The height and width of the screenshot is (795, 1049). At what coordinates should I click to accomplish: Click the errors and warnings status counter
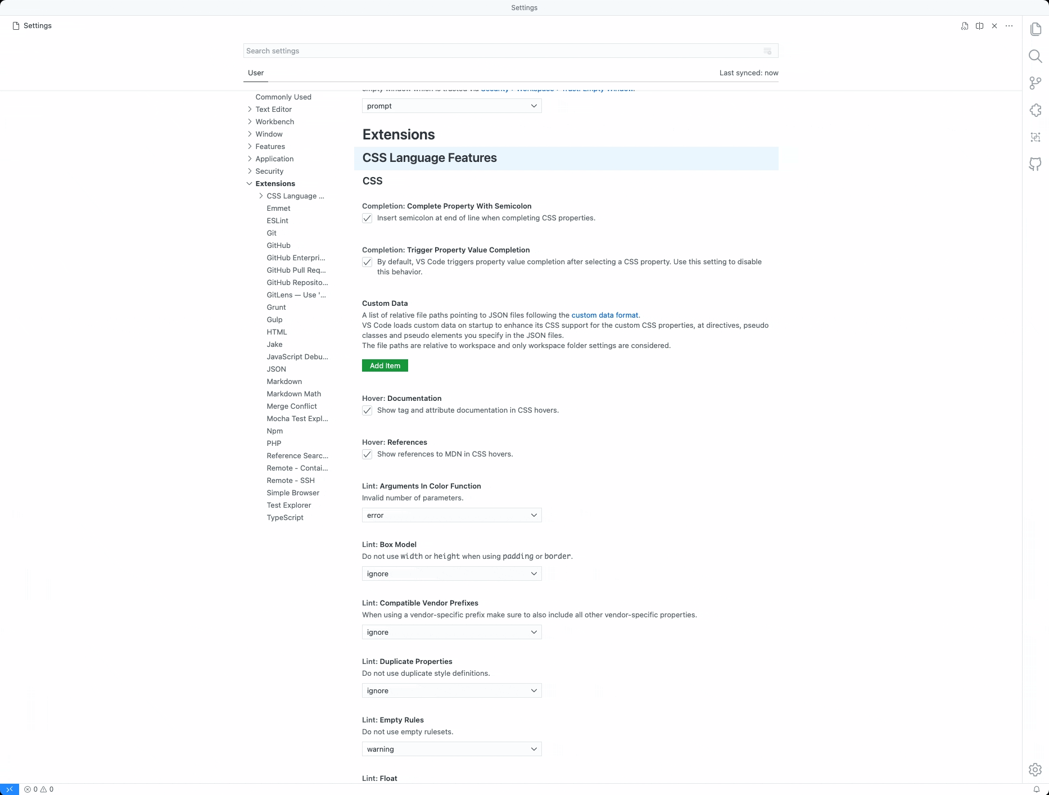[x=39, y=789]
